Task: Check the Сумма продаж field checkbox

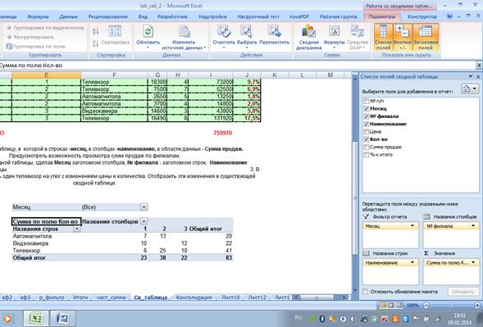Action: pos(367,148)
